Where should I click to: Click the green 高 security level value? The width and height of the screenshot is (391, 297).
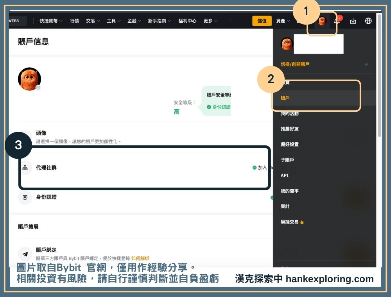[x=177, y=112]
